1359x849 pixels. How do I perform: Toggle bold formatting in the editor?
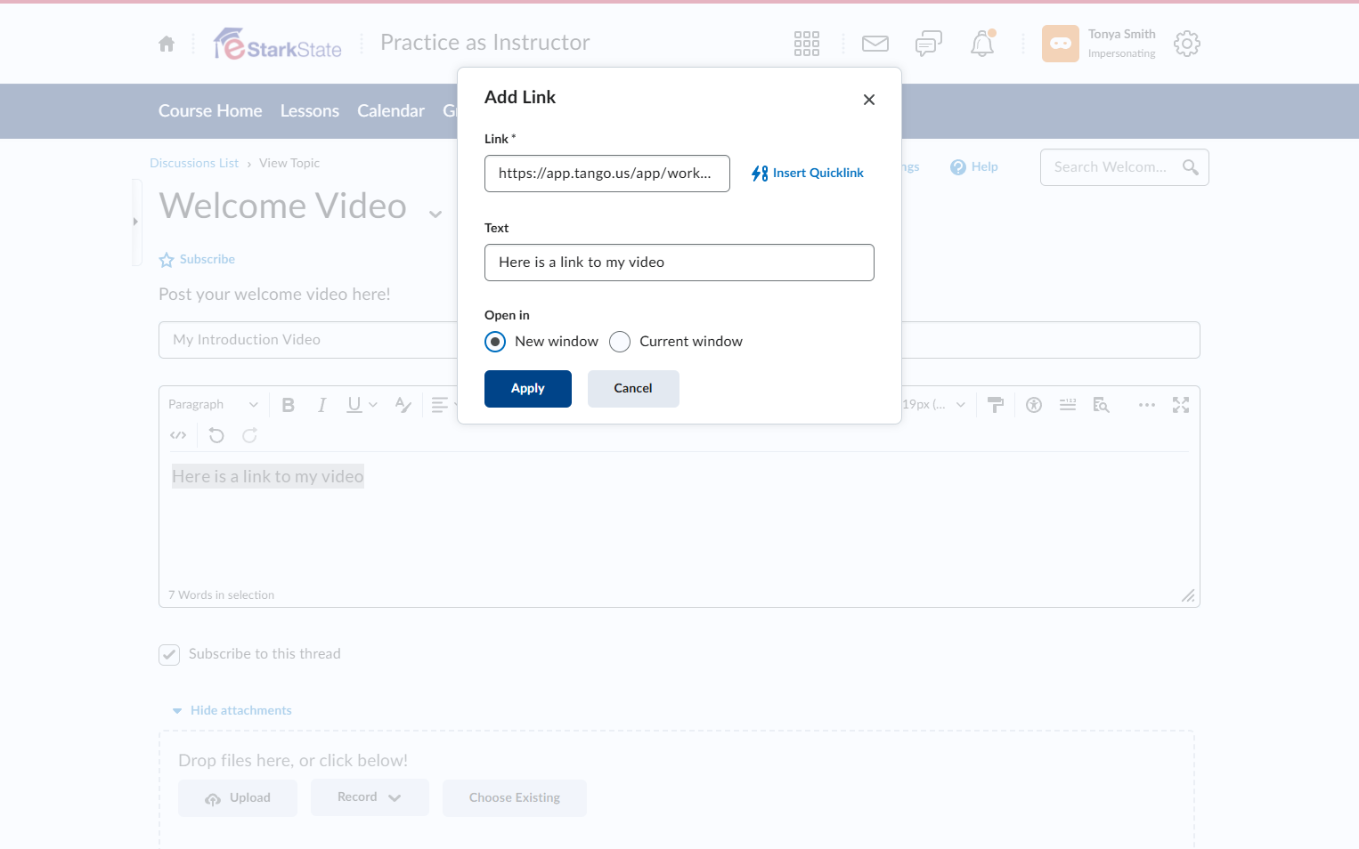[289, 405]
